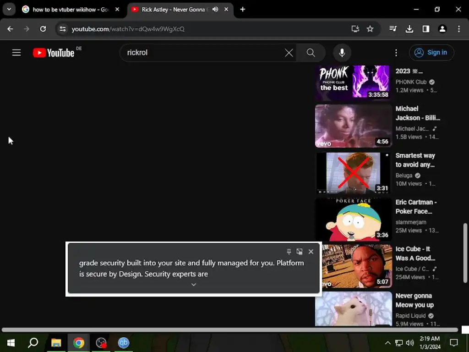Click the 'Smartest way to avoid any...' title
Screen dimensions: 469x352
[415, 160]
